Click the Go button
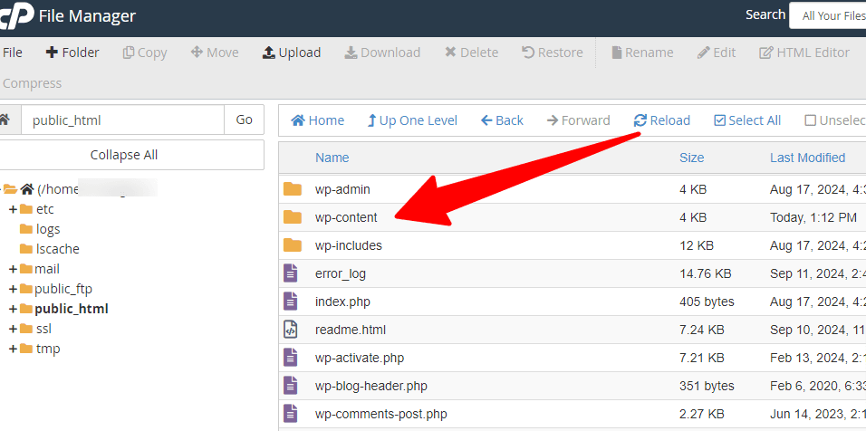 pos(244,120)
